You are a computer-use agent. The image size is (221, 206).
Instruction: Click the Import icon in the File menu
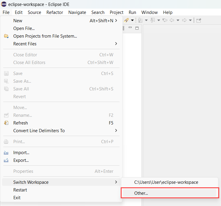point(6,153)
